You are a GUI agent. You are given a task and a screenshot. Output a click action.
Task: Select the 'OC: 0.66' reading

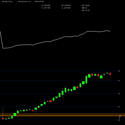(x=85, y=5)
